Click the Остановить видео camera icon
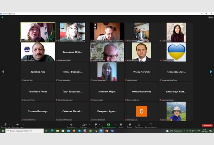The width and height of the screenshot is (214, 145). click(x=18, y=125)
